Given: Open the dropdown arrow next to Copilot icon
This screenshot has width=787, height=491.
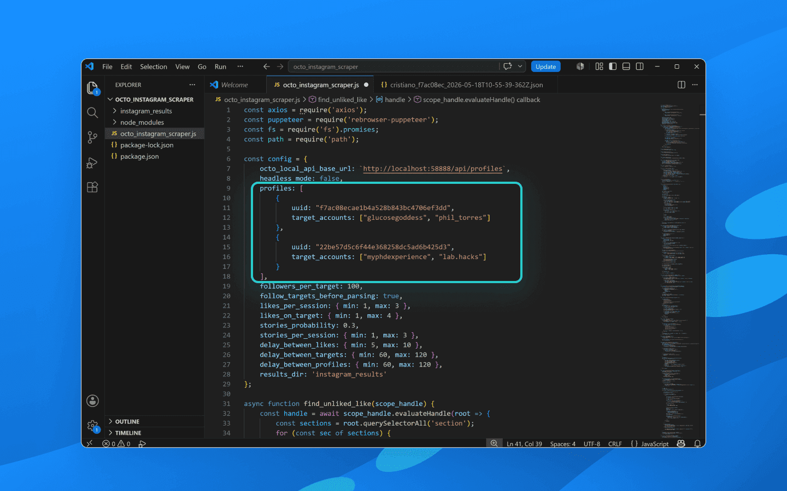Looking at the screenshot, I should 520,67.
